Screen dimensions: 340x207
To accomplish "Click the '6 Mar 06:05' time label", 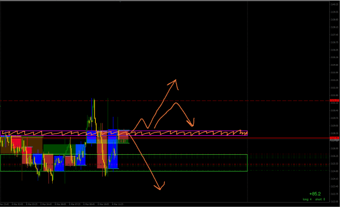I will (60, 204).
